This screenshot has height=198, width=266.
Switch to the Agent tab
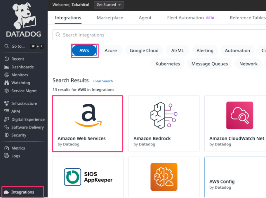145,18
